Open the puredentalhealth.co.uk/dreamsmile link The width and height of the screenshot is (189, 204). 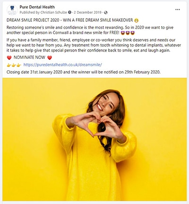[x=63, y=65]
